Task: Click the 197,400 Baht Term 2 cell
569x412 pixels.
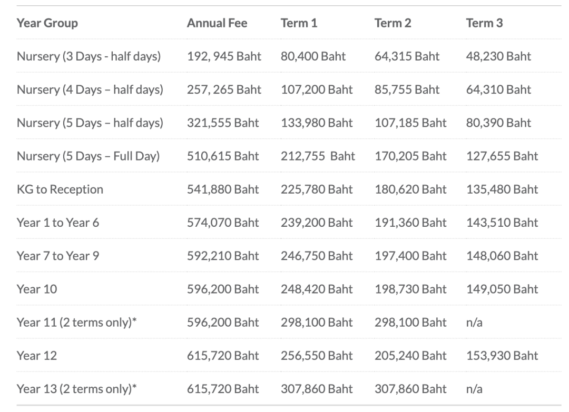Action: tap(410, 256)
